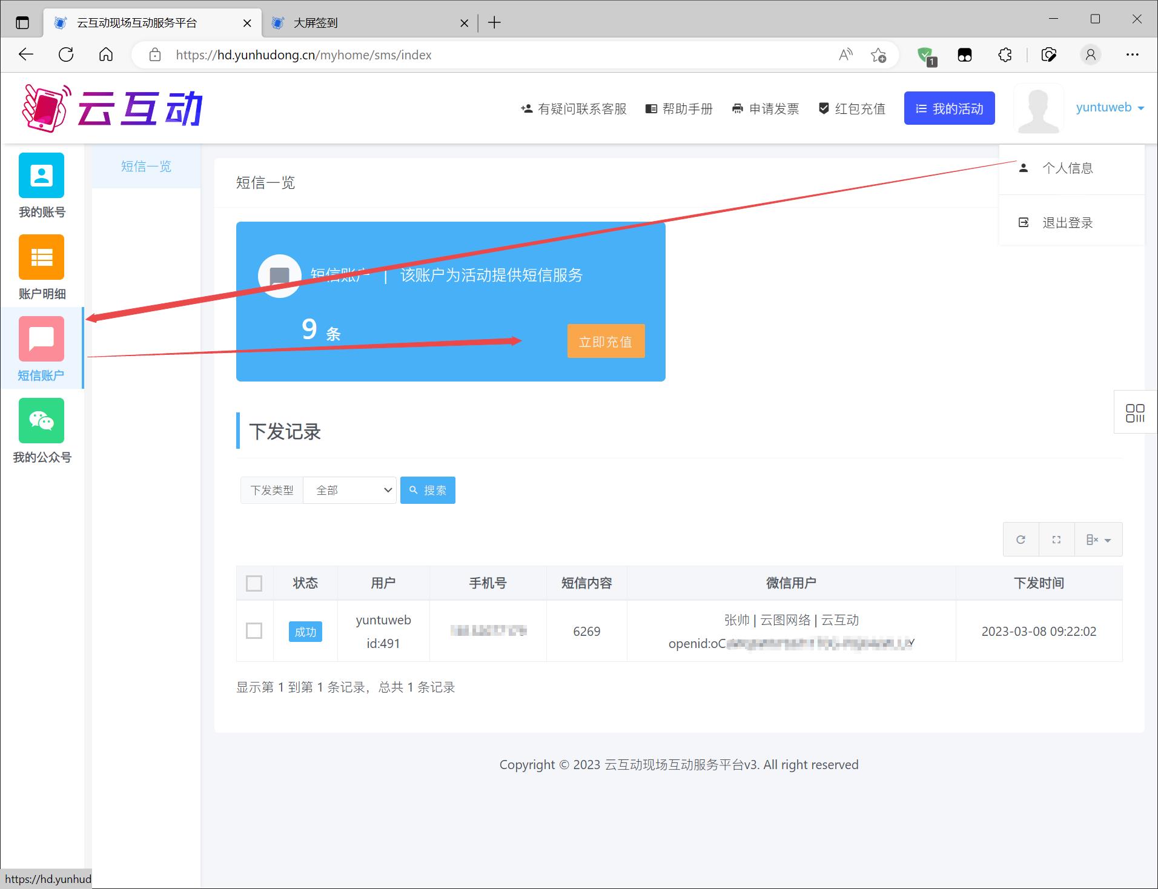Open the 我的账号 sidebar icon

[41, 176]
